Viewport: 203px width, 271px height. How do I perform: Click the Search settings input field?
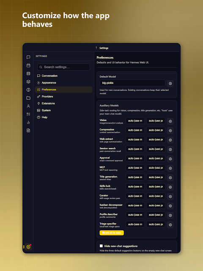pyautogui.click(x=63, y=67)
